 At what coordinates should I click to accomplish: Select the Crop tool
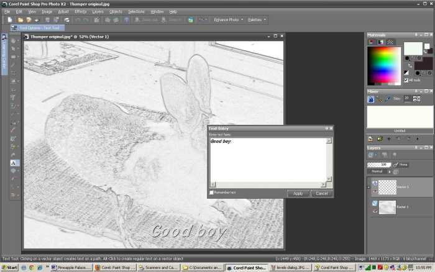tap(13, 73)
